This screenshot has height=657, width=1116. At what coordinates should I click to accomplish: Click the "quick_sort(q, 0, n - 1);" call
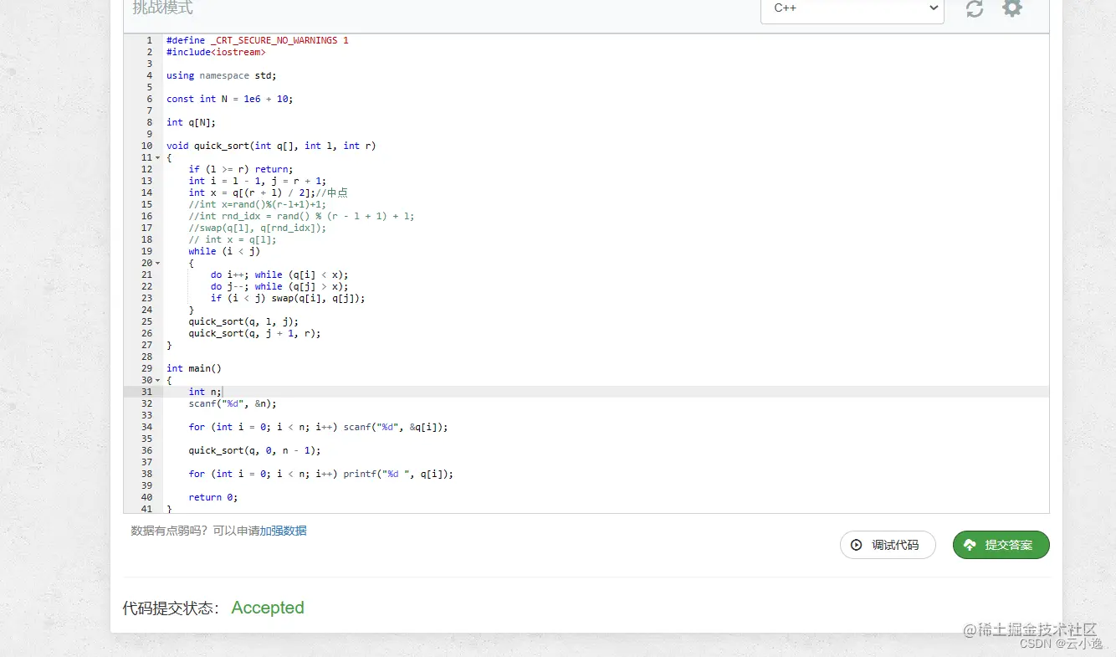tap(254, 450)
